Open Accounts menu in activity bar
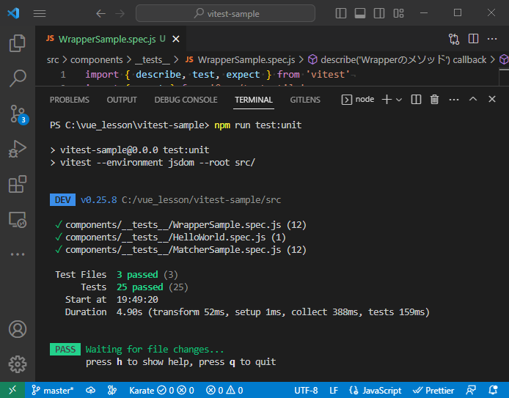 click(x=17, y=329)
